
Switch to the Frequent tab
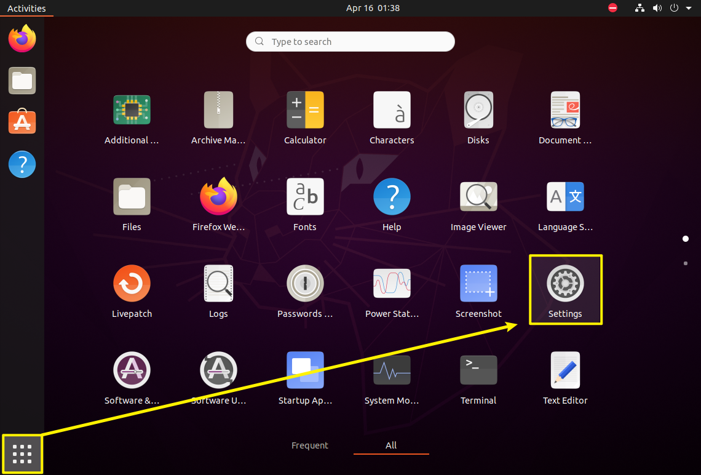coord(309,445)
